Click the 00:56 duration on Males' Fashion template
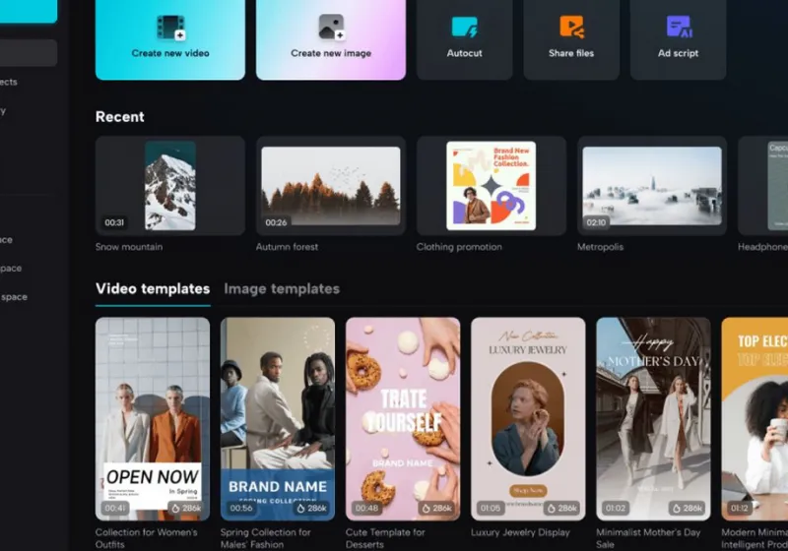The width and height of the screenshot is (788, 551). click(x=241, y=509)
